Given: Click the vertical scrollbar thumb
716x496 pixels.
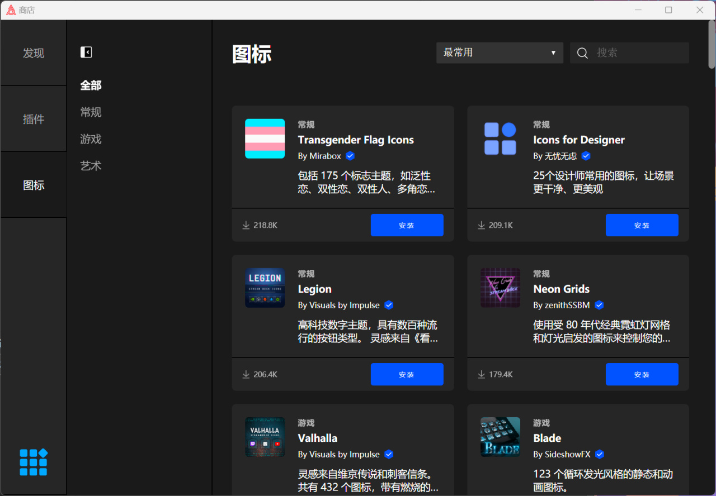Looking at the screenshot, I should coord(712,44).
